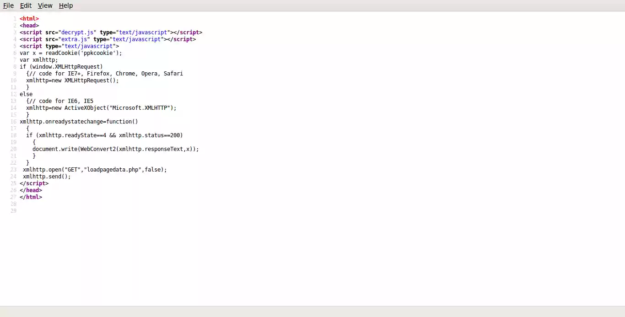625x317 pixels.
Task: Open the View menu
Action: 45,5
